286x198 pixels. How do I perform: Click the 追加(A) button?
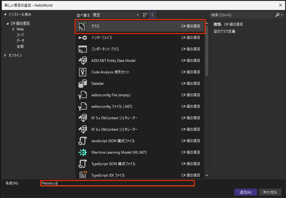tap(246, 192)
